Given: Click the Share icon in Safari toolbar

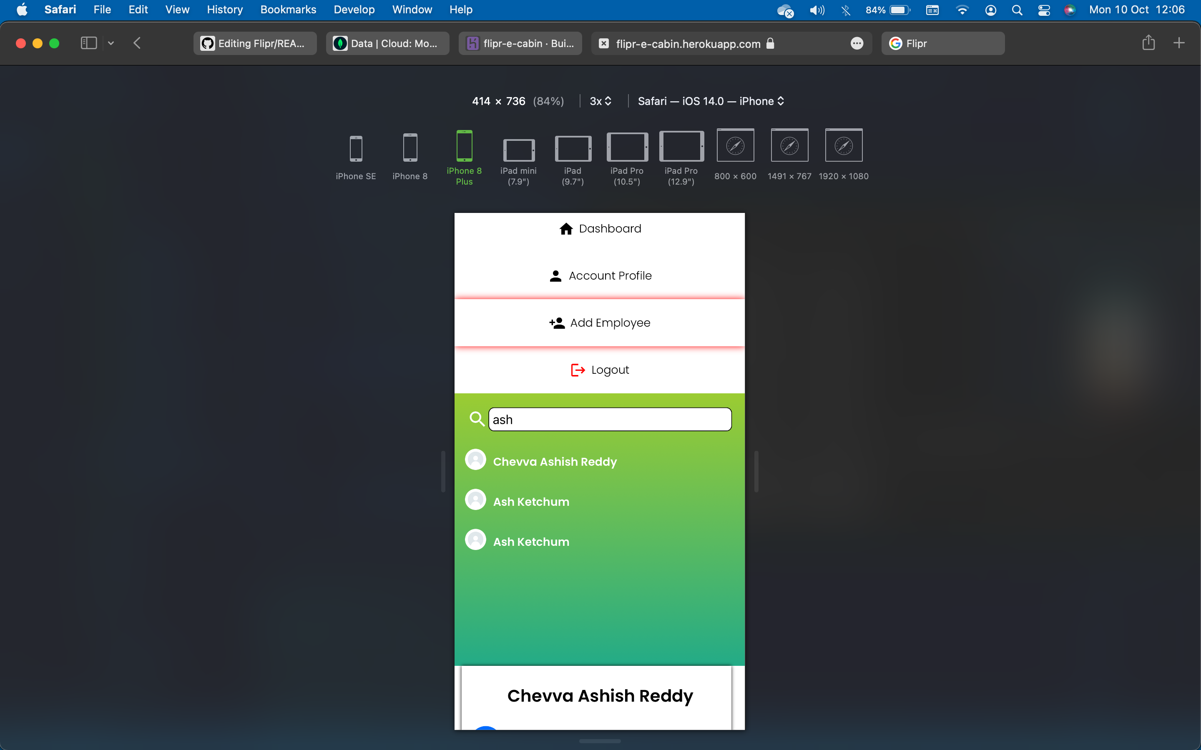Looking at the screenshot, I should coord(1148,42).
